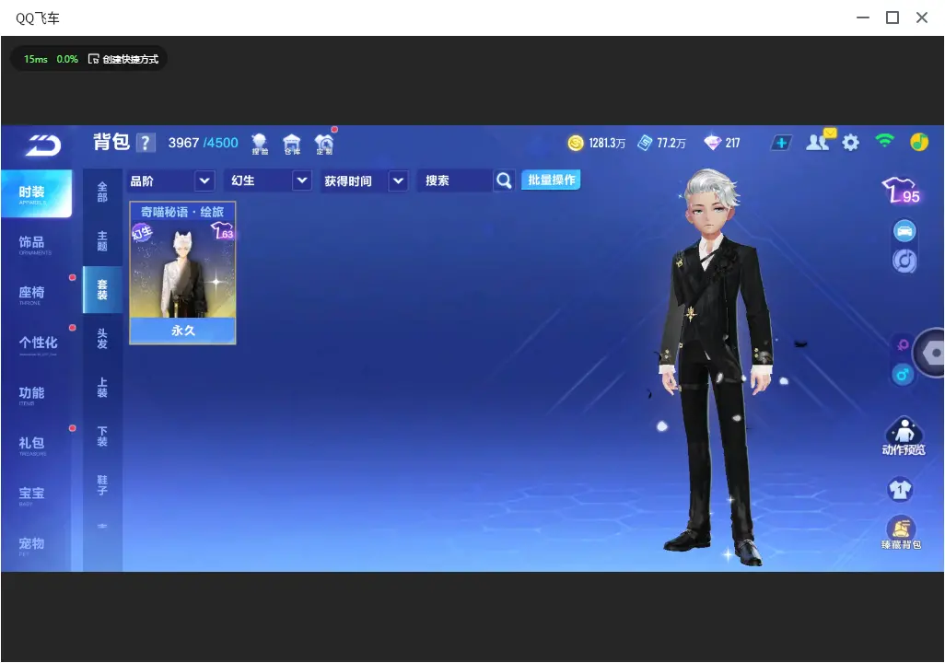Switch to the male gender icon
The image size is (945, 663).
tap(903, 375)
